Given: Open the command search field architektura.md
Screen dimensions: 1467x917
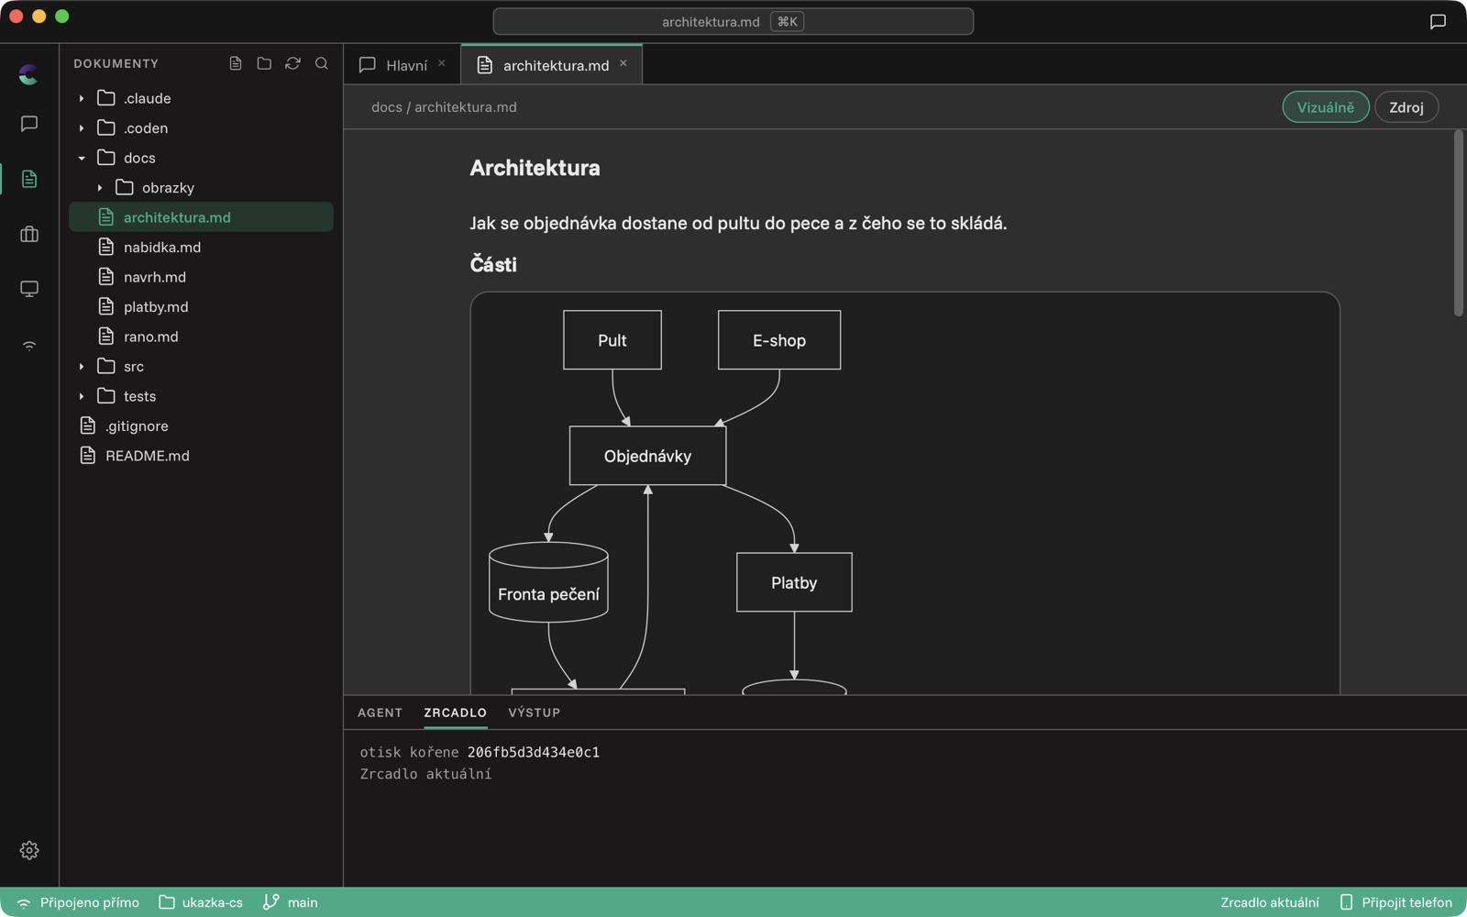Looking at the screenshot, I should click(733, 21).
